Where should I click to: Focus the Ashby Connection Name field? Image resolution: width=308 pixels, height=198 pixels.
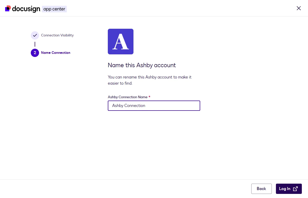click(x=154, y=106)
